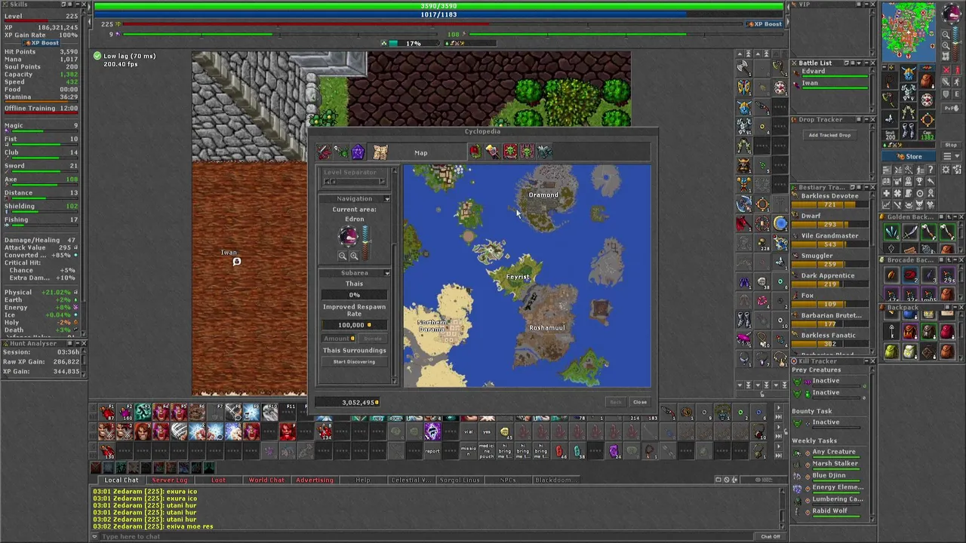Open the main menu hamburger dropdown beside Store

(951, 157)
